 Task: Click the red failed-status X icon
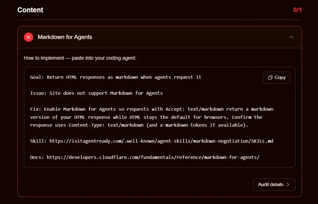click(x=29, y=37)
